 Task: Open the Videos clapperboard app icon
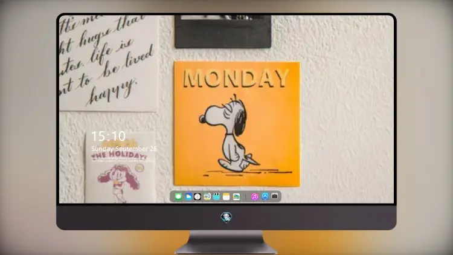pyautogui.click(x=216, y=196)
